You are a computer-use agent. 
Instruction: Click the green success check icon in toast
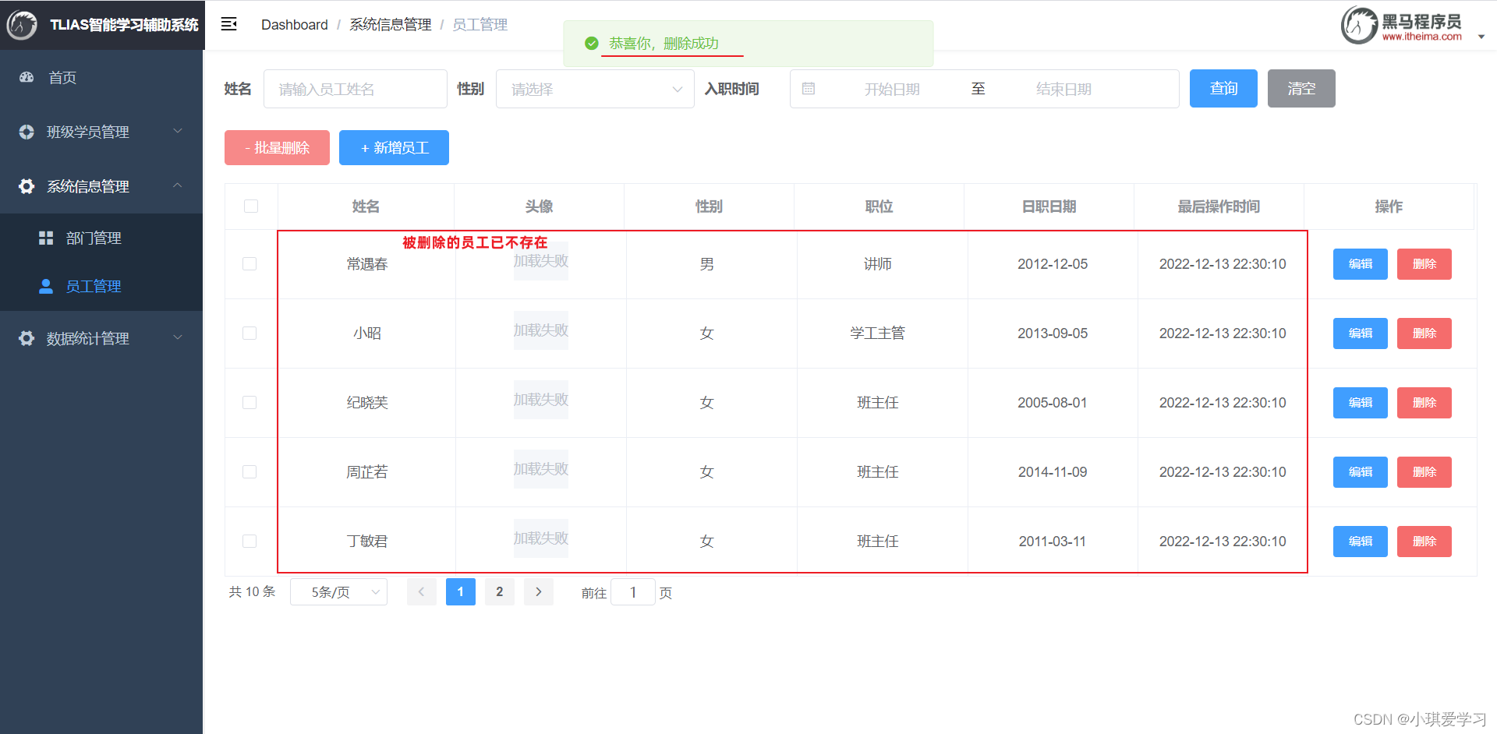(592, 44)
